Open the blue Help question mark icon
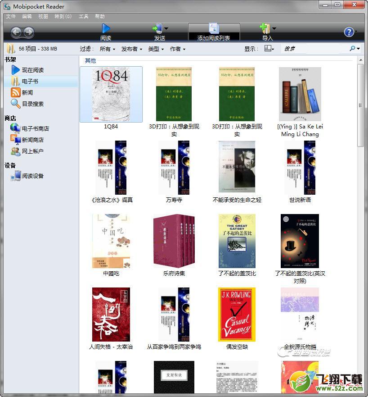The image size is (368, 397). pos(349,32)
